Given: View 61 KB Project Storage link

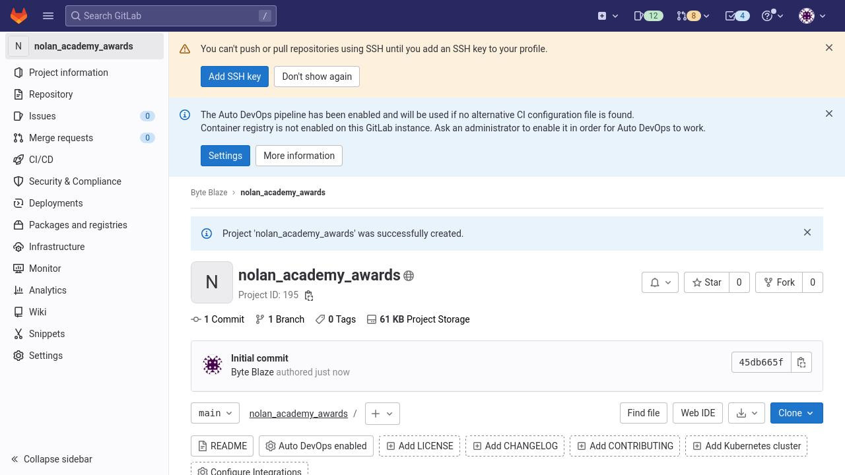Looking at the screenshot, I should (x=418, y=319).
